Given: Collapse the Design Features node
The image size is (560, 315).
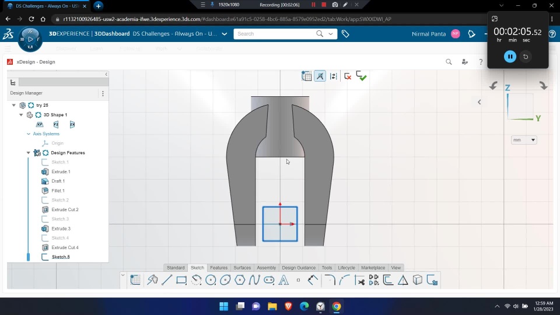Looking at the screenshot, I should 28,152.
